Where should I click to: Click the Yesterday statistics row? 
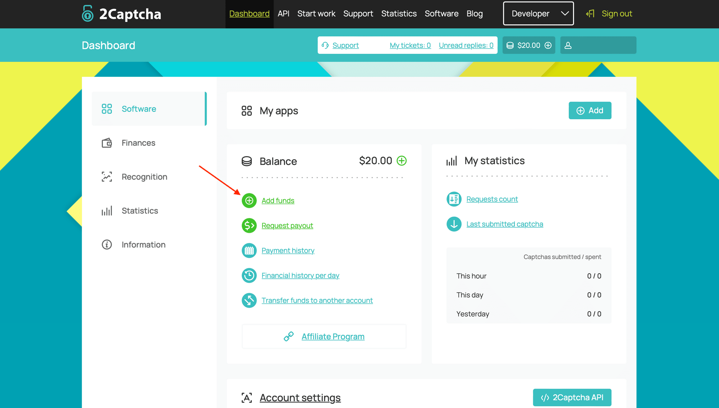coord(529,314)
